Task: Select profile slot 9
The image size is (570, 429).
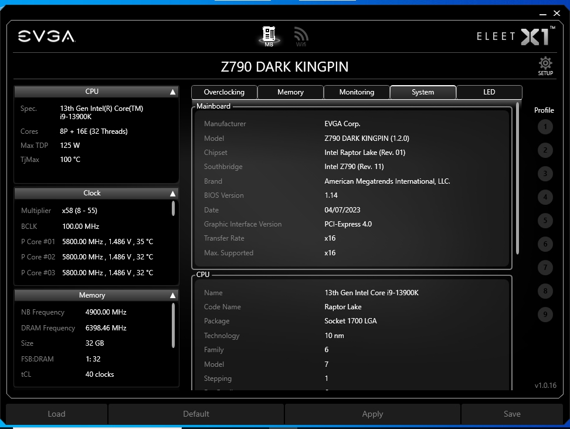Action: 545,315
